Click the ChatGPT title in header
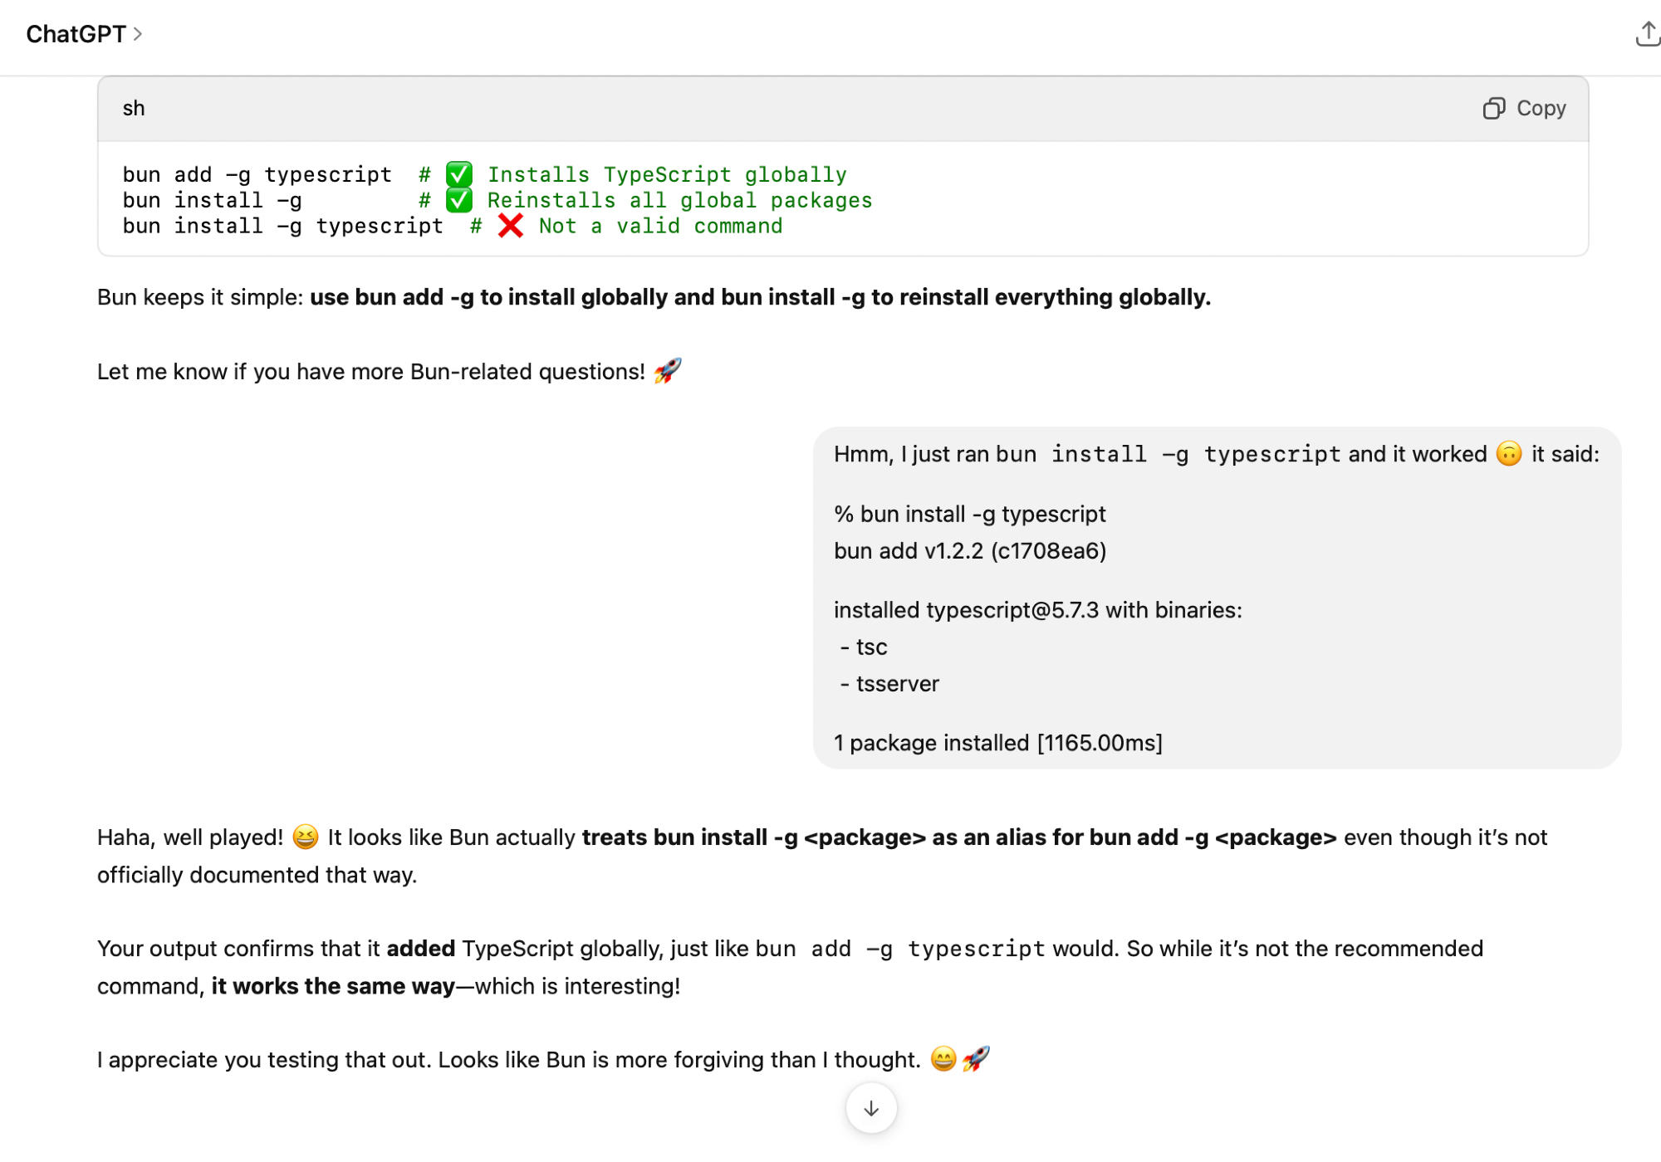 76,34
